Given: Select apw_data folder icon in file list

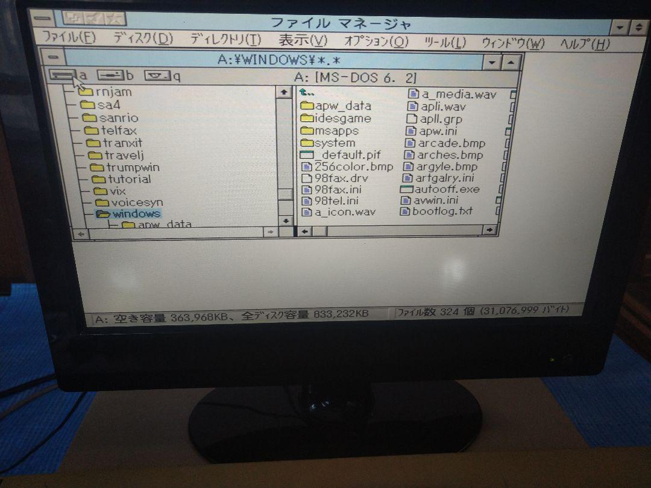Looking at the screenshot, I should 307,106.
